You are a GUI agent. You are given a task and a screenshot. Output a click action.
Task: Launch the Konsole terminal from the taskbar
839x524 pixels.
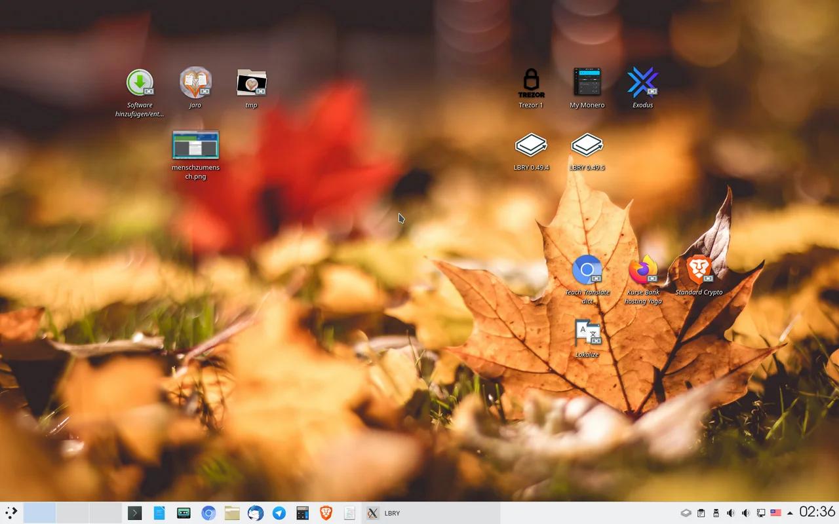pyautogui.click(x=135, y=513)
